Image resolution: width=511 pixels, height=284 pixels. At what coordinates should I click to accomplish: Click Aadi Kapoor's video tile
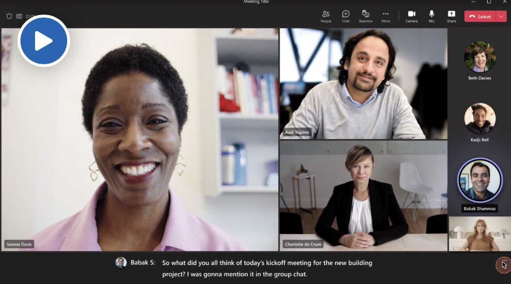364,84
